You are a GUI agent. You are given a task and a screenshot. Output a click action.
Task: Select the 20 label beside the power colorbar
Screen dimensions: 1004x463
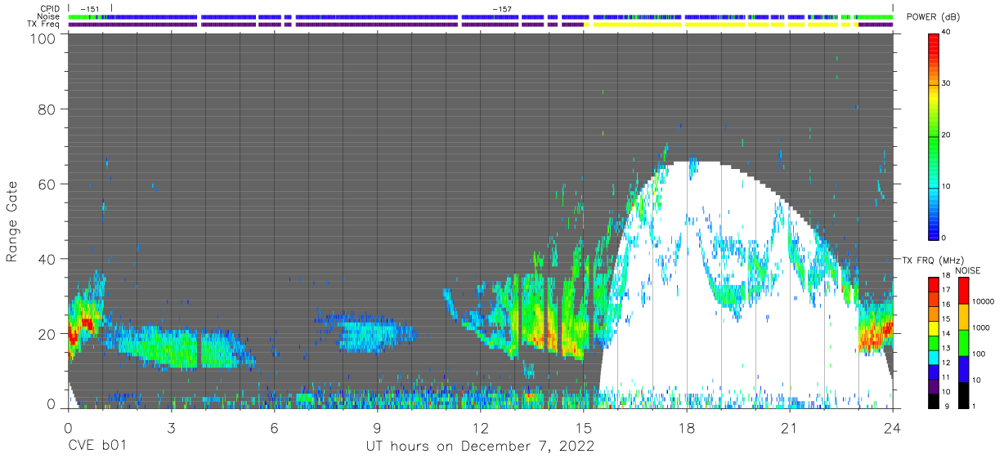[948, 135]
